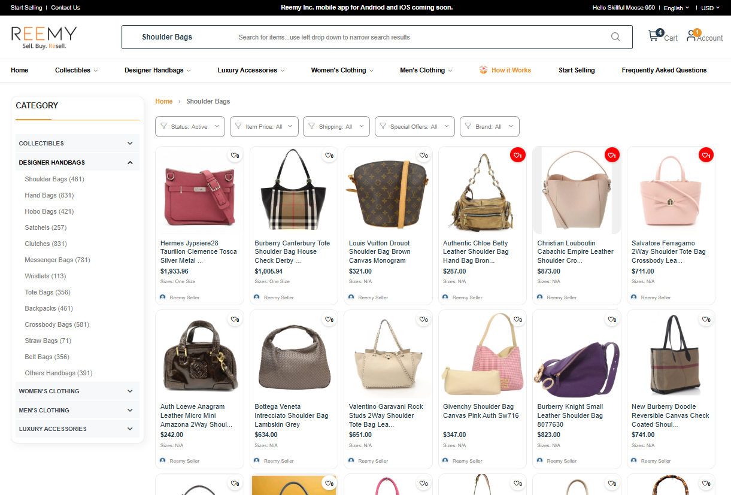Go to Frequently Asked Questions
The image size is (731, 495).
coord(664,70)
